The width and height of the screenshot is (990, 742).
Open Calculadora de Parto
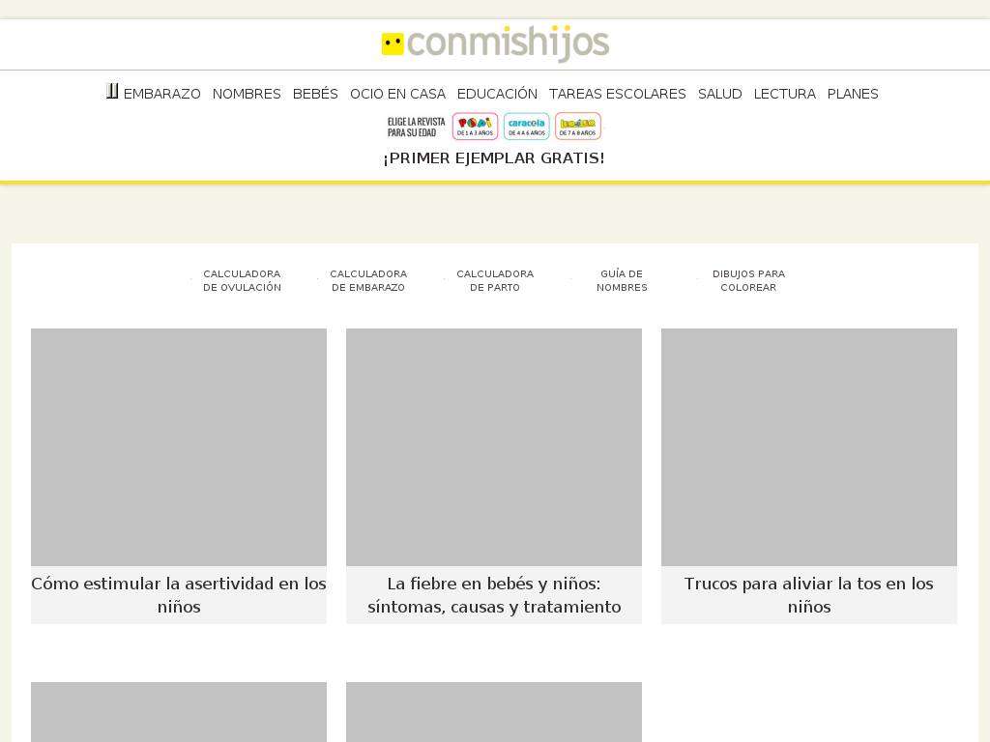click(495, 281)
